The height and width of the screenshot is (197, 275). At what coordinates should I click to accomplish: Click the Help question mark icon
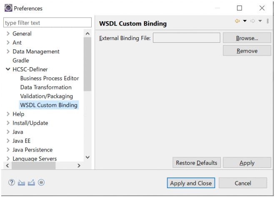tap(11, 183)
